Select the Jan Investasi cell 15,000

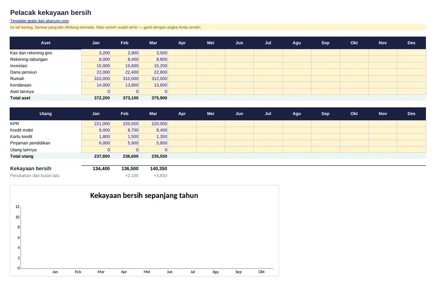point(96,66)
